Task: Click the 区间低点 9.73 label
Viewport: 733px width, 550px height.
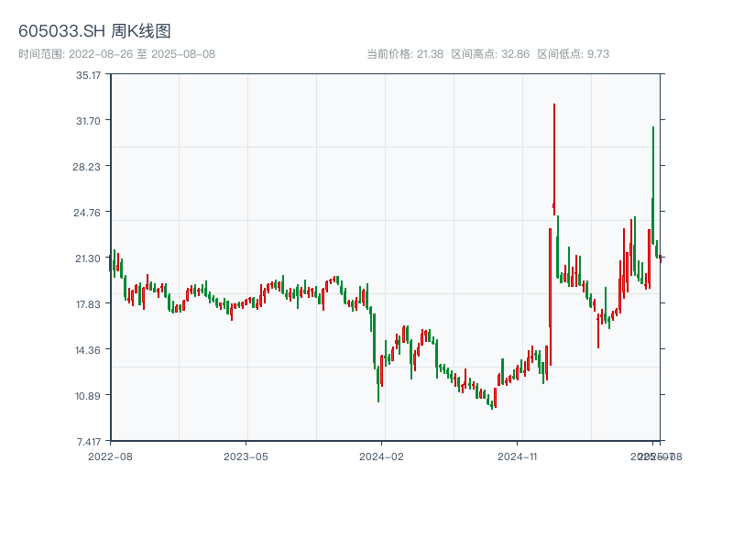Action: [573, 54]
